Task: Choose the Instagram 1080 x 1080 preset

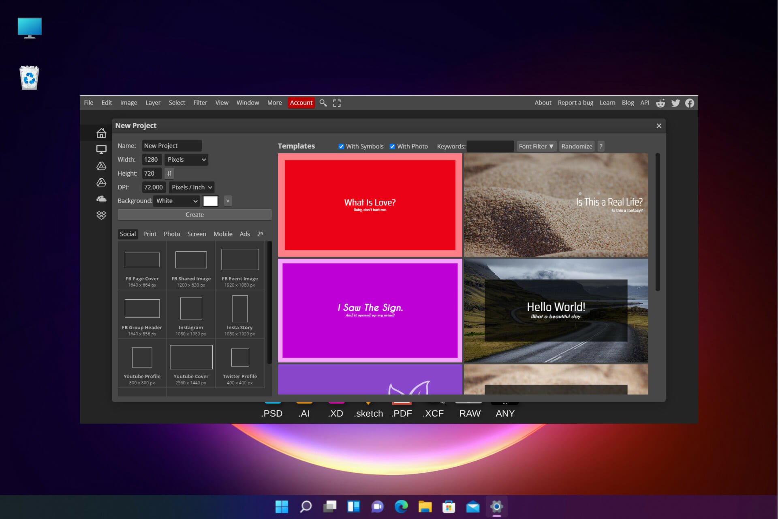Action: tap(191, 315)
